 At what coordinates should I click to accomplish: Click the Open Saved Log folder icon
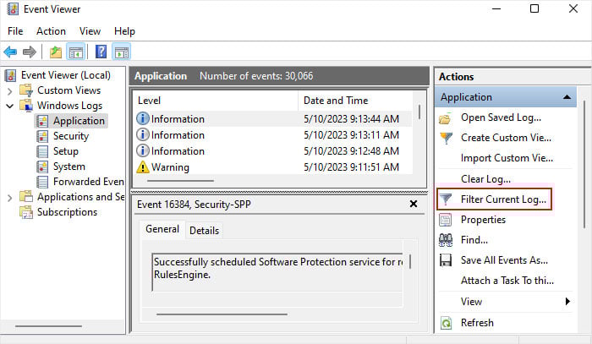446,117
